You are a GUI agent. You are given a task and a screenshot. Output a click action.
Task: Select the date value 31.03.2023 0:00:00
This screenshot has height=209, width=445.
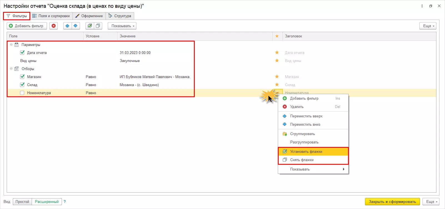coord(135,53)
